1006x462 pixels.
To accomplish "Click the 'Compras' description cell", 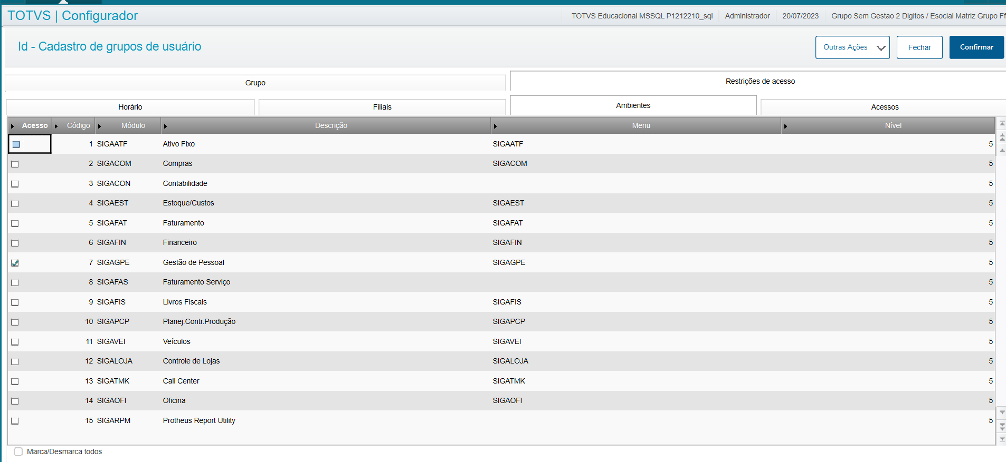I will click(178, 164).
